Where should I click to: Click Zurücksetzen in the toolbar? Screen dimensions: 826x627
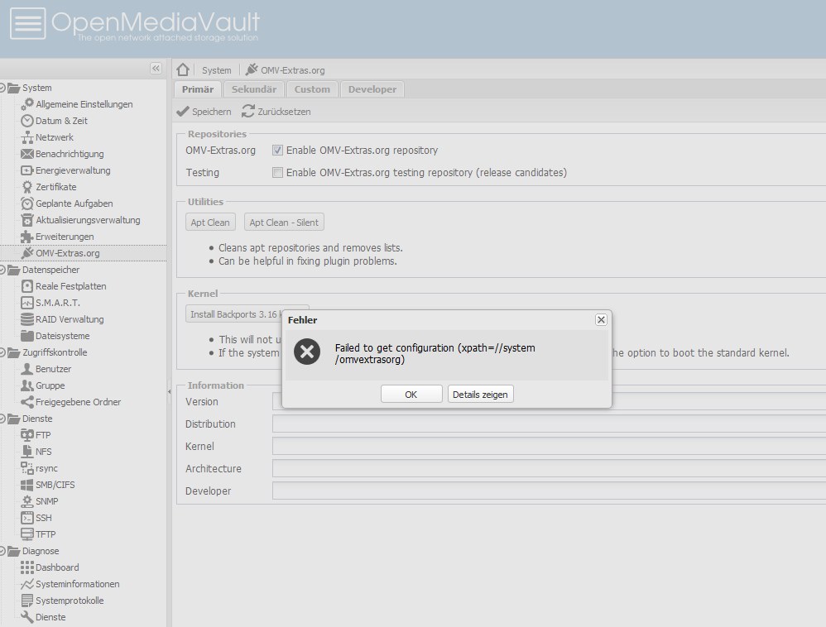(x=276, y=112)
